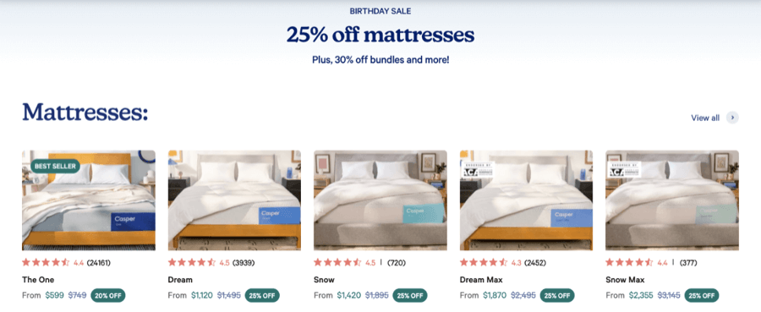Click the Best Seller badge on The One
761x312 pixels.
click(x=55, y=166)
